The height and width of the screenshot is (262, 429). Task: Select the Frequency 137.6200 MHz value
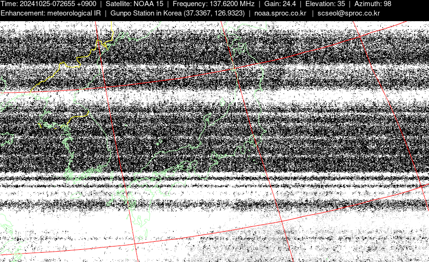(213, 4)
